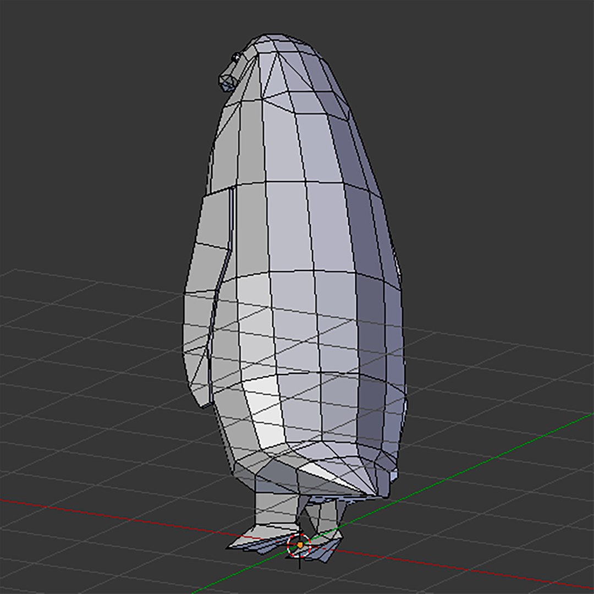Click the orange object origin dot
The width and height of the screenshot is (594, 594).
click(x=300, y=545)
